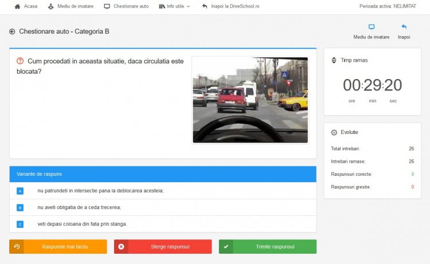This screenshot has height=264, width=430.
Task: Click the Raspunsuri gresite label
Action: click(351, 187)
